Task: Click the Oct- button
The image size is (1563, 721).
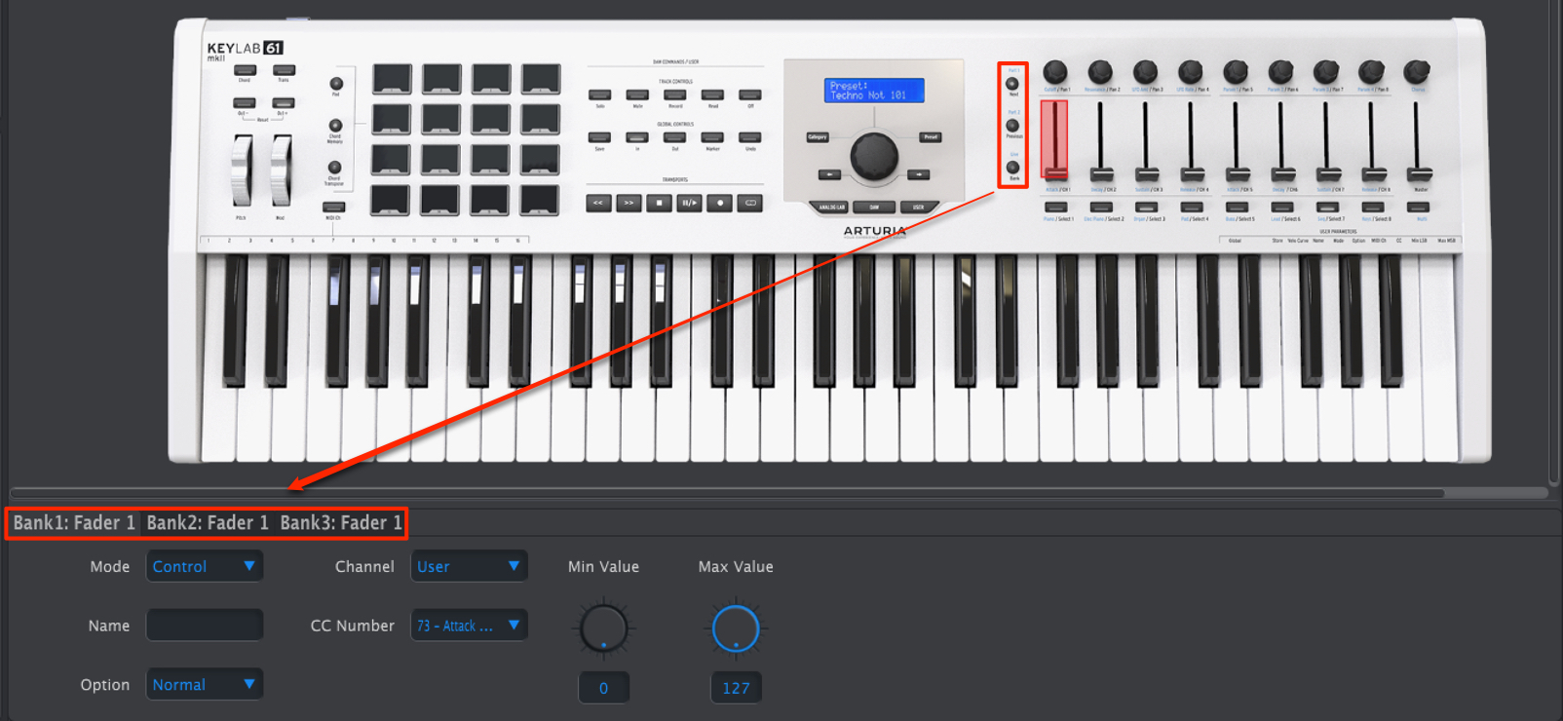Action: coord(245,103)
